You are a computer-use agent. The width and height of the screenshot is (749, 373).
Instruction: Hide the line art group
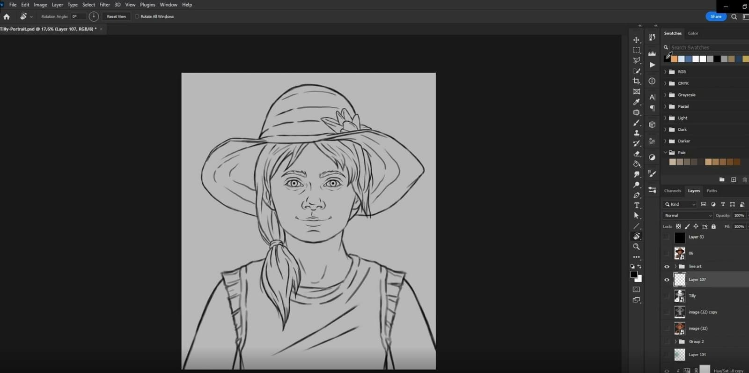click(667, 267)
